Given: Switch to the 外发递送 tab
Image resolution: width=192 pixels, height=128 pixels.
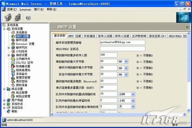Looking at the screenshot, I should coord(89,36).
